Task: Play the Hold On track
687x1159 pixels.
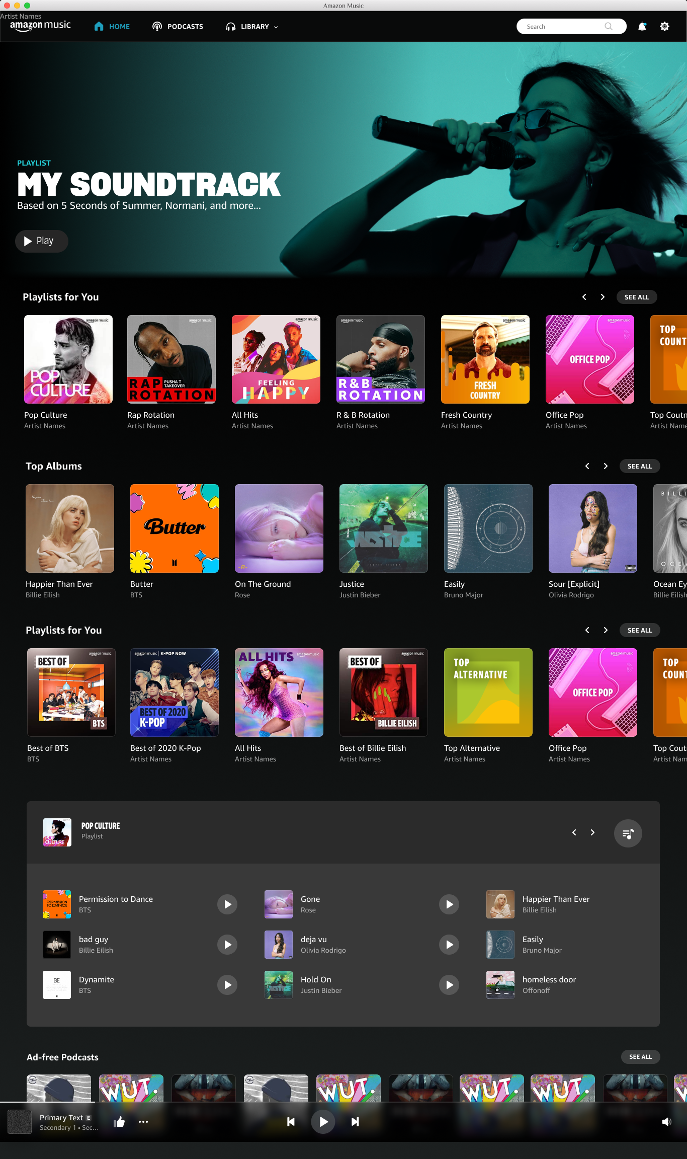Action: click(x=449, y=985)
